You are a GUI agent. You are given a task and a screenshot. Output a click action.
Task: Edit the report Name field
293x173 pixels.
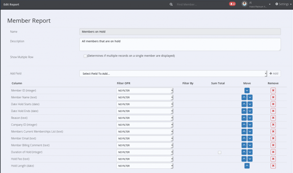180,32
